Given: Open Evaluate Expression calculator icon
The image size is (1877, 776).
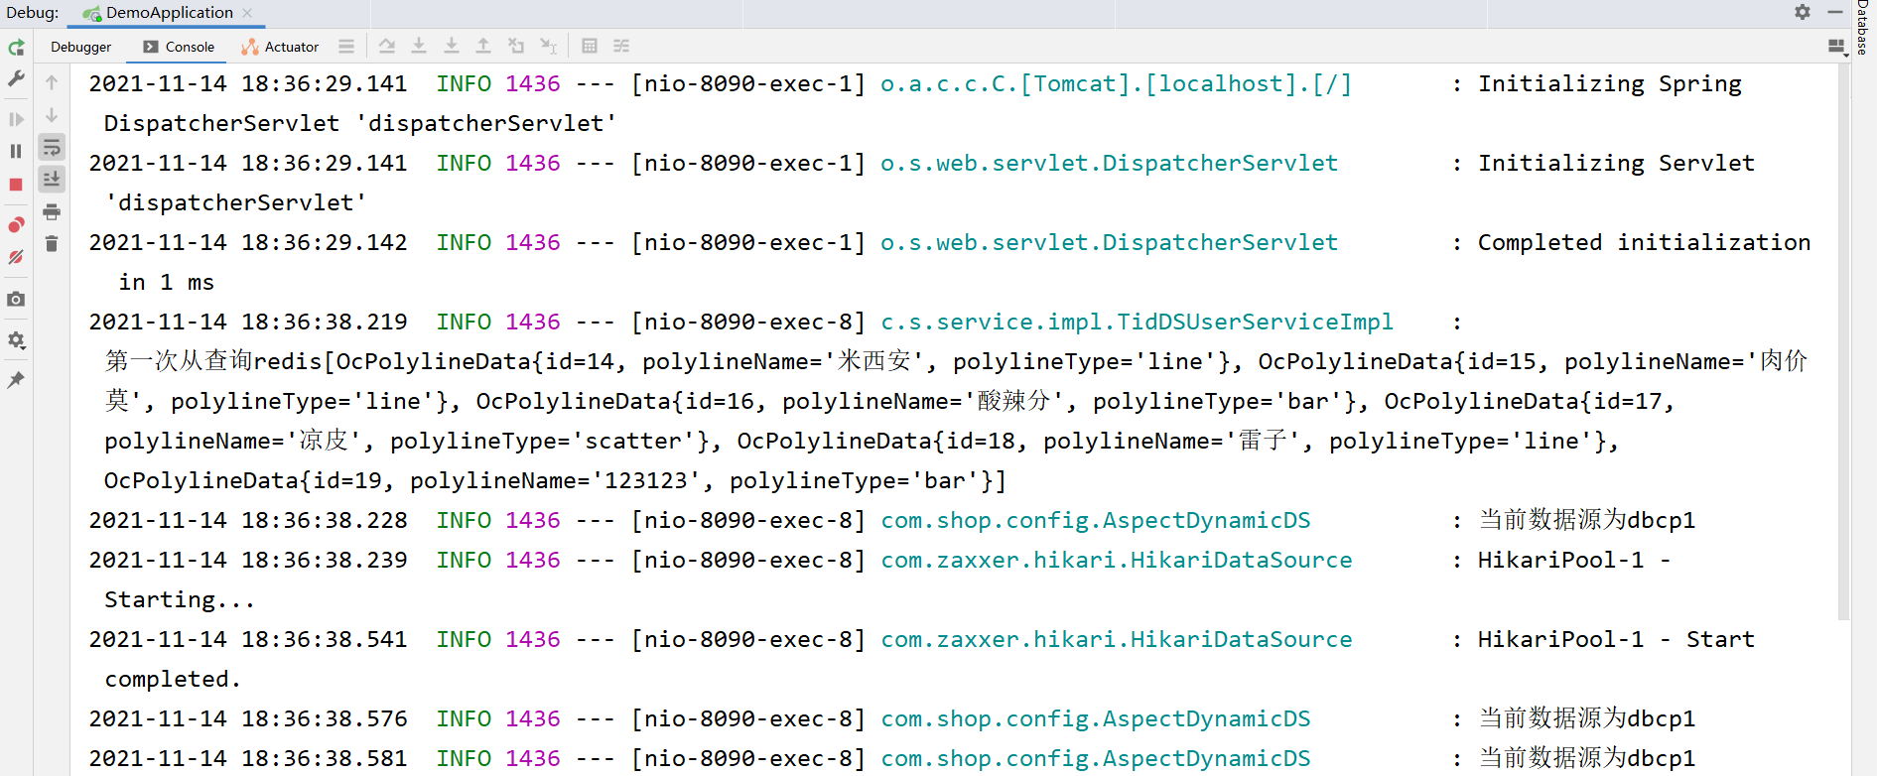Looking at the screenshot, I should (590, 46).
